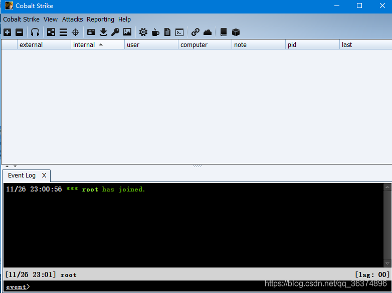The image size is (392, 293).
Task: Open the Cobalt Strike menu
Action: tap(21, 19)
